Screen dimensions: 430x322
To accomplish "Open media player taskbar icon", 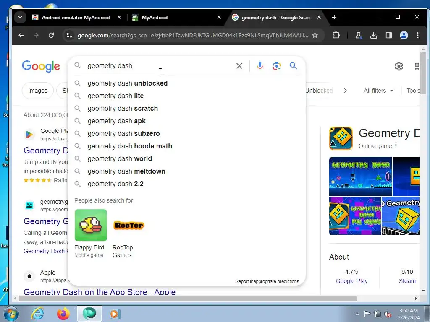I will point(115,314).
